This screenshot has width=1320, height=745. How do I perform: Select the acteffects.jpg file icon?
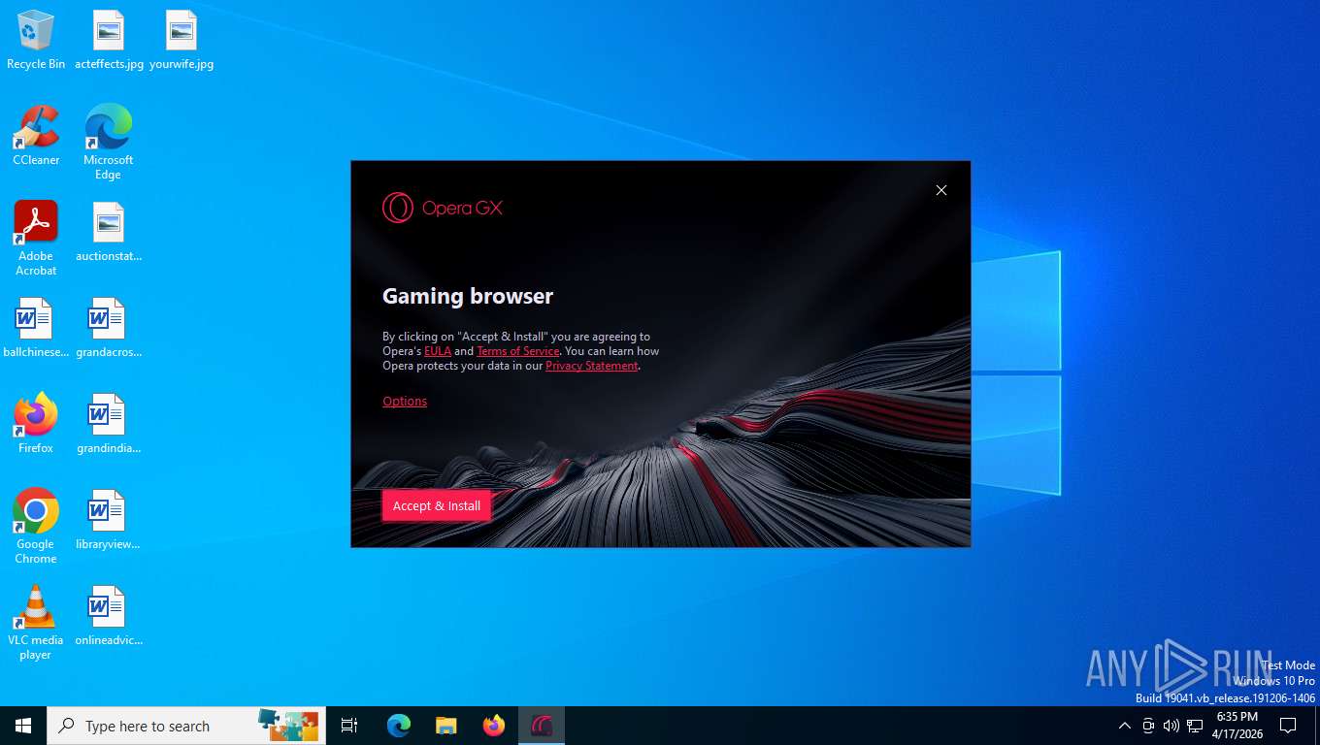pyautogui.click(x=109, y=40)
